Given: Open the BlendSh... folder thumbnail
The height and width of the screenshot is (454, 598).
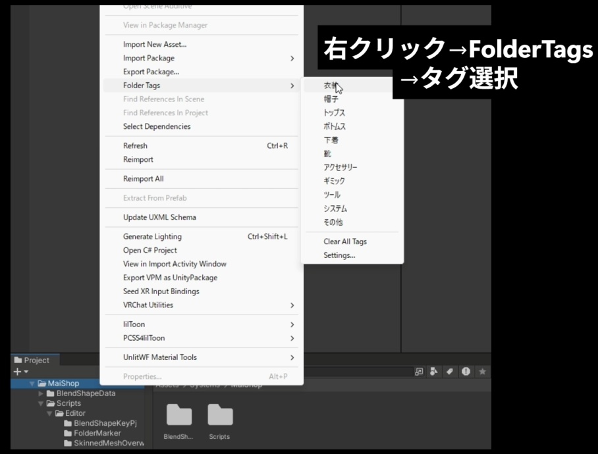Looking at the screenshot, I should coord(178,416).
